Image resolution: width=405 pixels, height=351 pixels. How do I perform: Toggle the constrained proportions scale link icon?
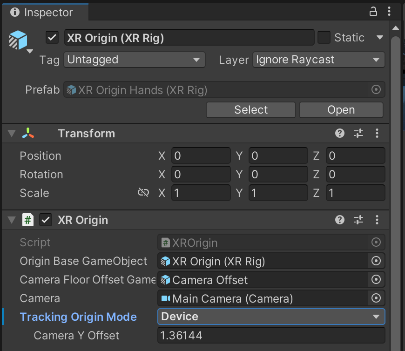pyautogui.click(x=143, y=193)
